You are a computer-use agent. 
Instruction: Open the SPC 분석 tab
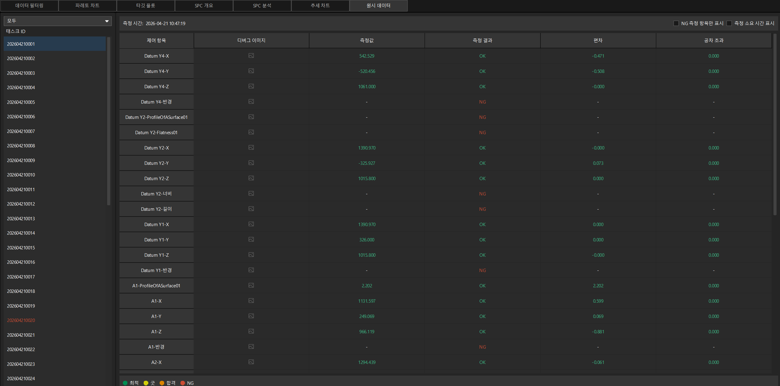pos(262,6)
